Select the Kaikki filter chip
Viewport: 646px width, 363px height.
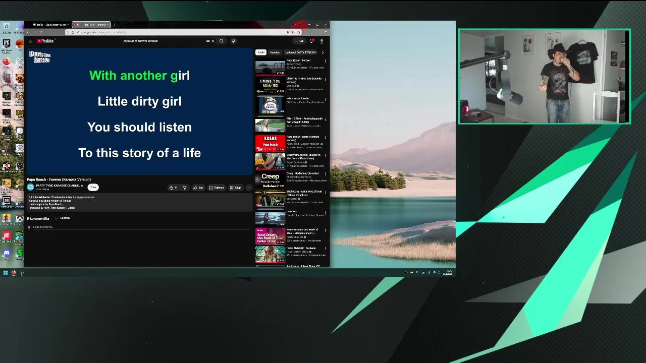click(x=261, y=52)
